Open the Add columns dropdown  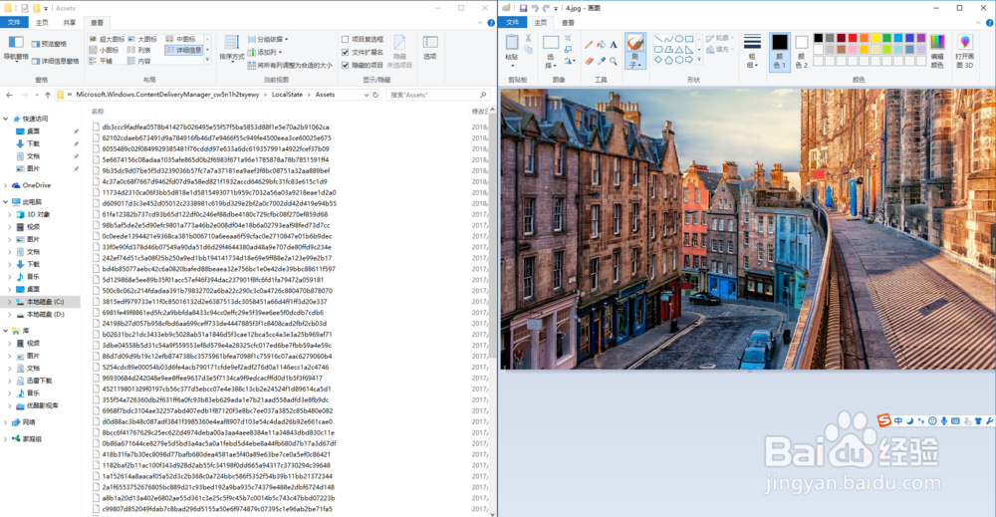point(265,52)
